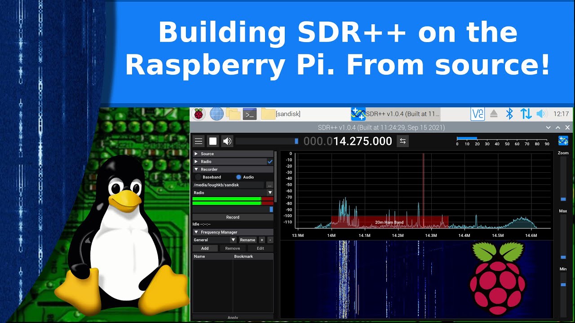Browse for recording folder with … button

point(270,185)
